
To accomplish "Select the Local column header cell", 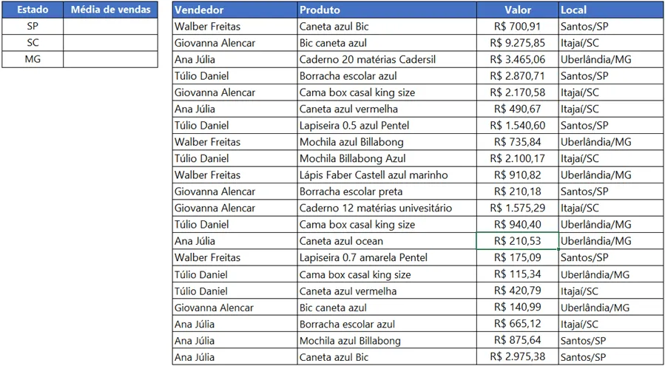I will (x=611, y=10).
